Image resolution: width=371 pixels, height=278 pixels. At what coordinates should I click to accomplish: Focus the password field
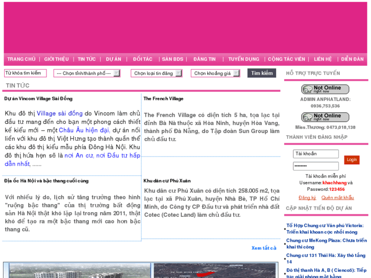coord(316,166)
